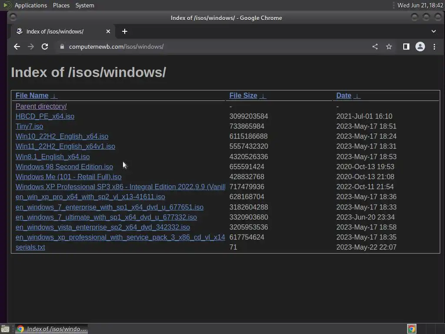Open en_windows_7_enterprise_with_sp1 iso link

[x=110, y=207]
